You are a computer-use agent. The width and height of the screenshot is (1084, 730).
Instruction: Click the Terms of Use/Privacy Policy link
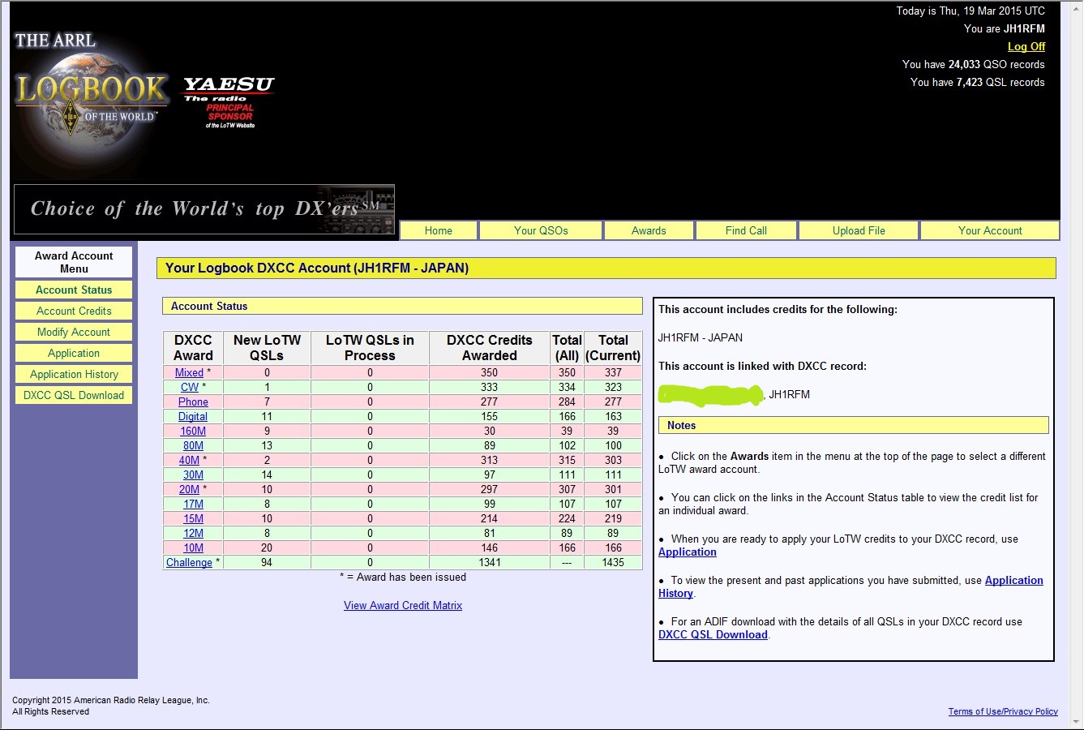1003,711
